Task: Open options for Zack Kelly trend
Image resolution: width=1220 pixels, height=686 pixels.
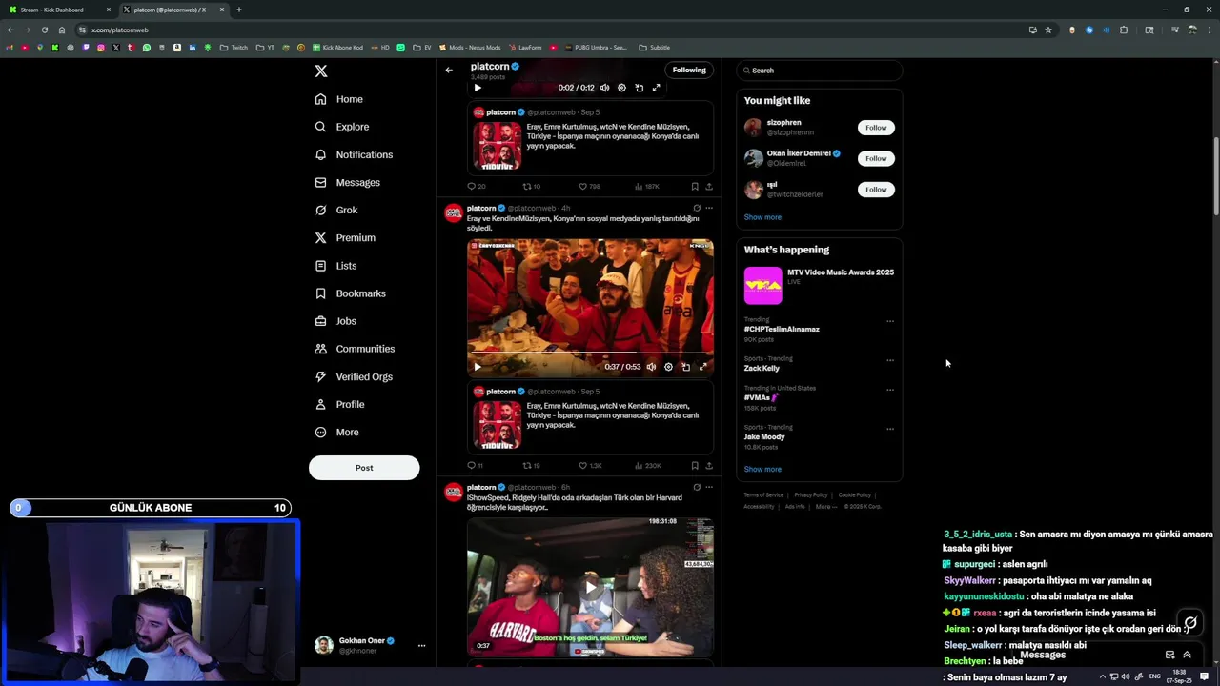Action: point(890,360)
